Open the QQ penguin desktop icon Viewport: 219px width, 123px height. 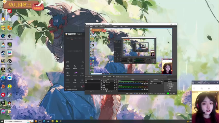pos(10,103)
